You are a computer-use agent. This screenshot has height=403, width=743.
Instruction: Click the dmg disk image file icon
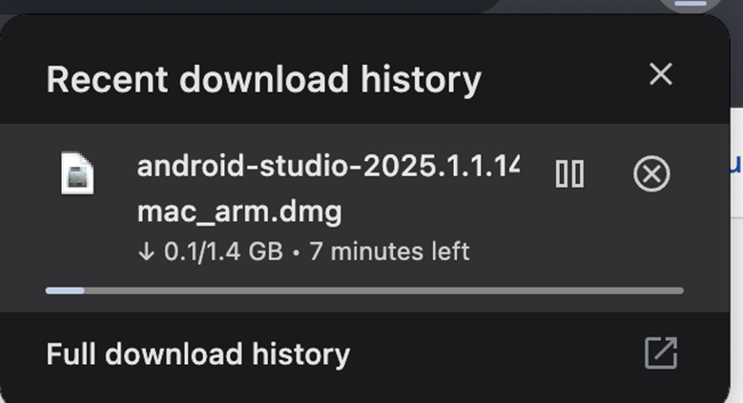click(x=77, y=174)
